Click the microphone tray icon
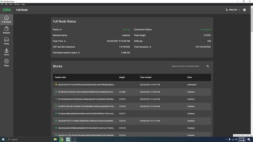 point(230,139)
